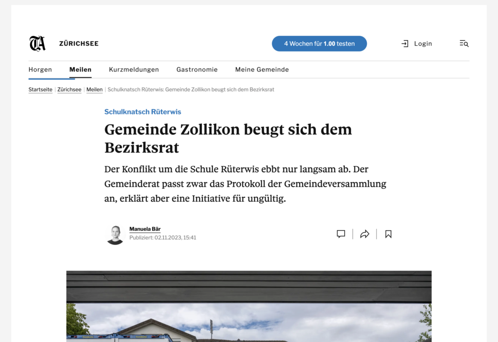
Task: Open the comments speech bubble icon
Action: (x=341, y=234)
